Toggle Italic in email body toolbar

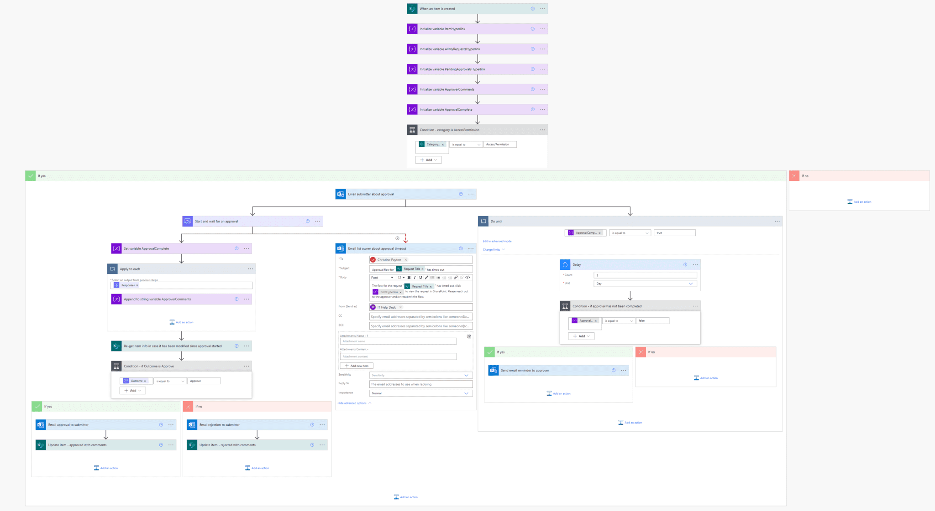[415, 278]
